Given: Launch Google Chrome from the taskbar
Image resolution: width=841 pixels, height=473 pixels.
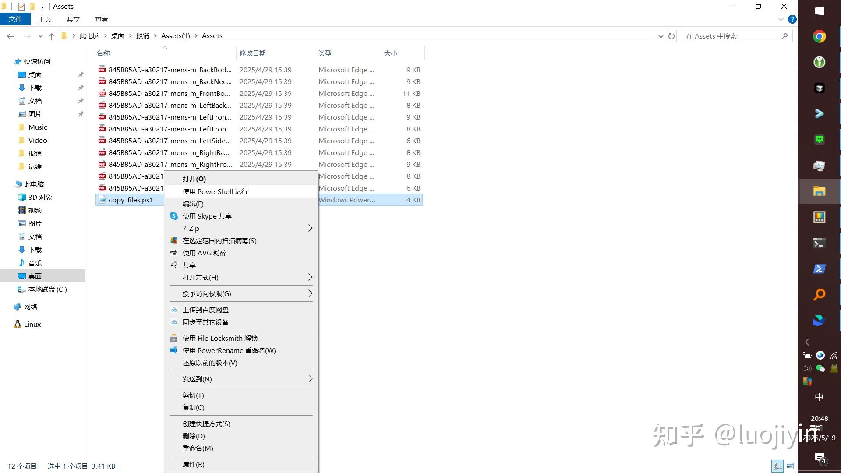Looking at the screenshot, I should [x=819, y=36].
